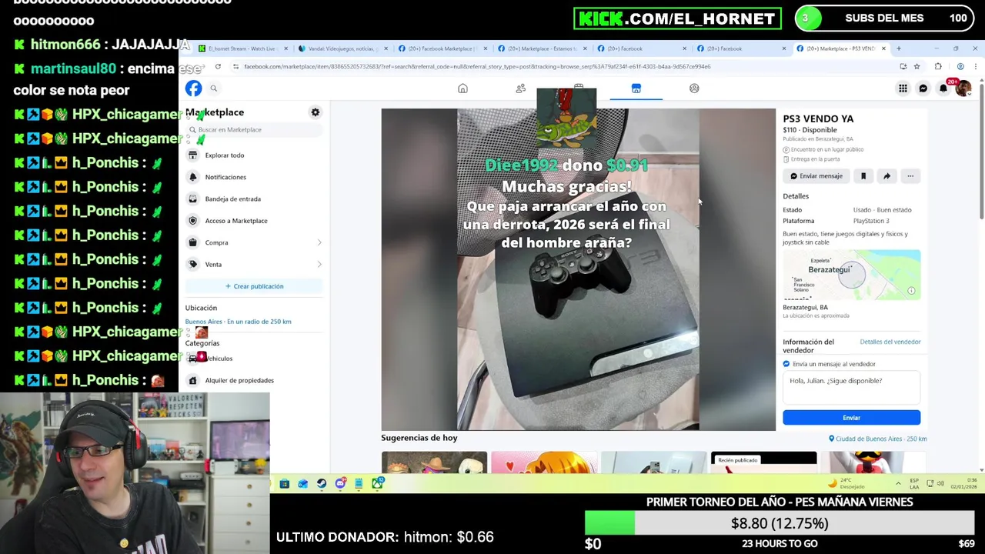Open the Facebook logo home link

click(x=193, y=88)
